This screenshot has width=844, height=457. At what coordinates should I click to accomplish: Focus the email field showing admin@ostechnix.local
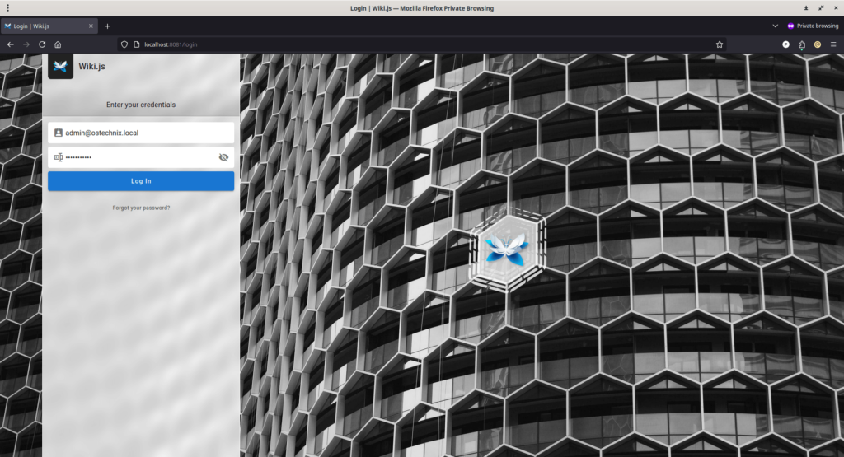[140, 133]
